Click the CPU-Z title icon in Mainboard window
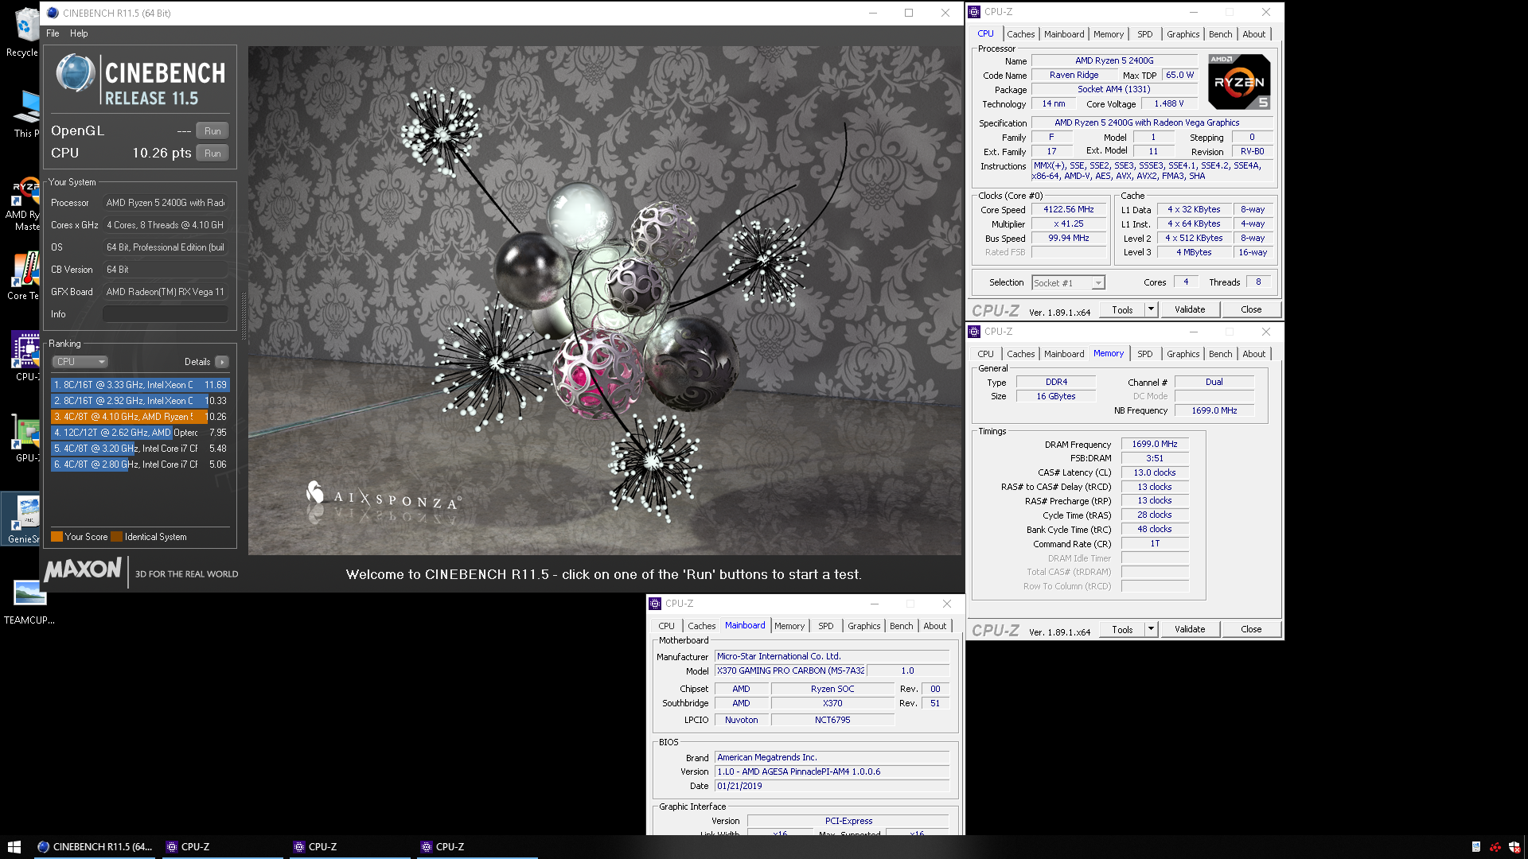The height and width of the screenshot is (859, 1528). pos(655,604)
